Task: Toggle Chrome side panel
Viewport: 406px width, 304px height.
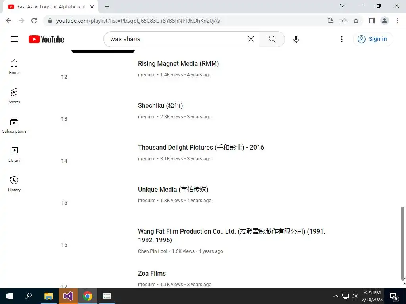Action: tap(372, 21)
